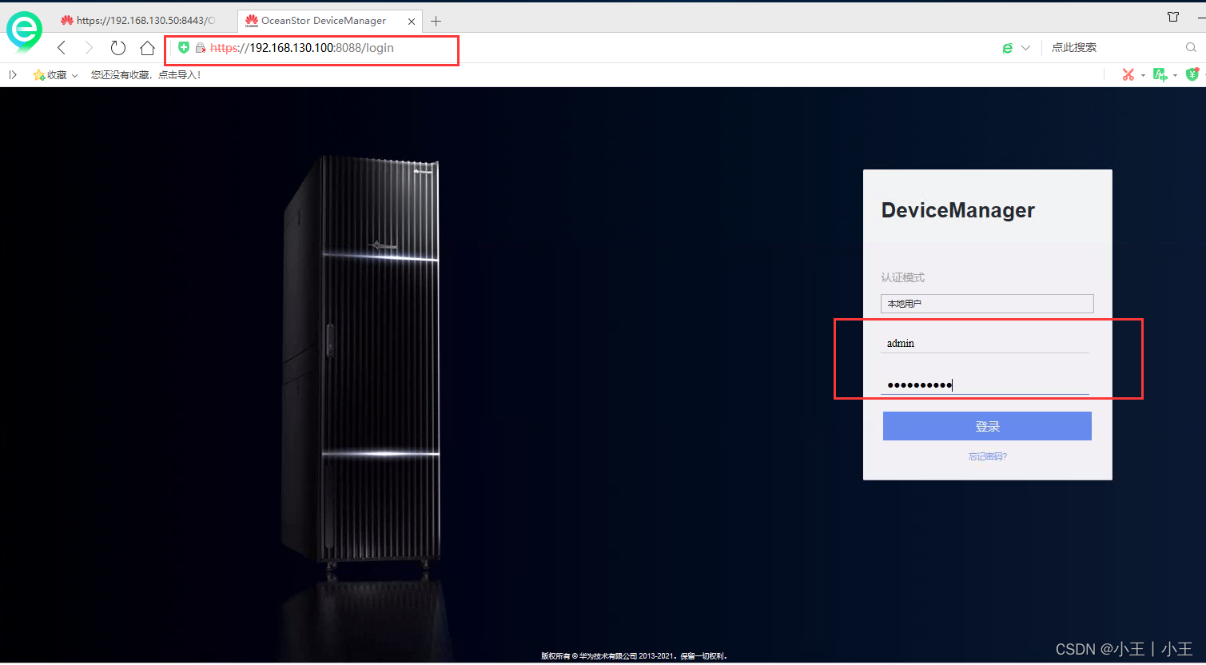This screenshot has height=665, width=1206.
Task: Click the 360 browser logo
Action: [x=24, y=31]
